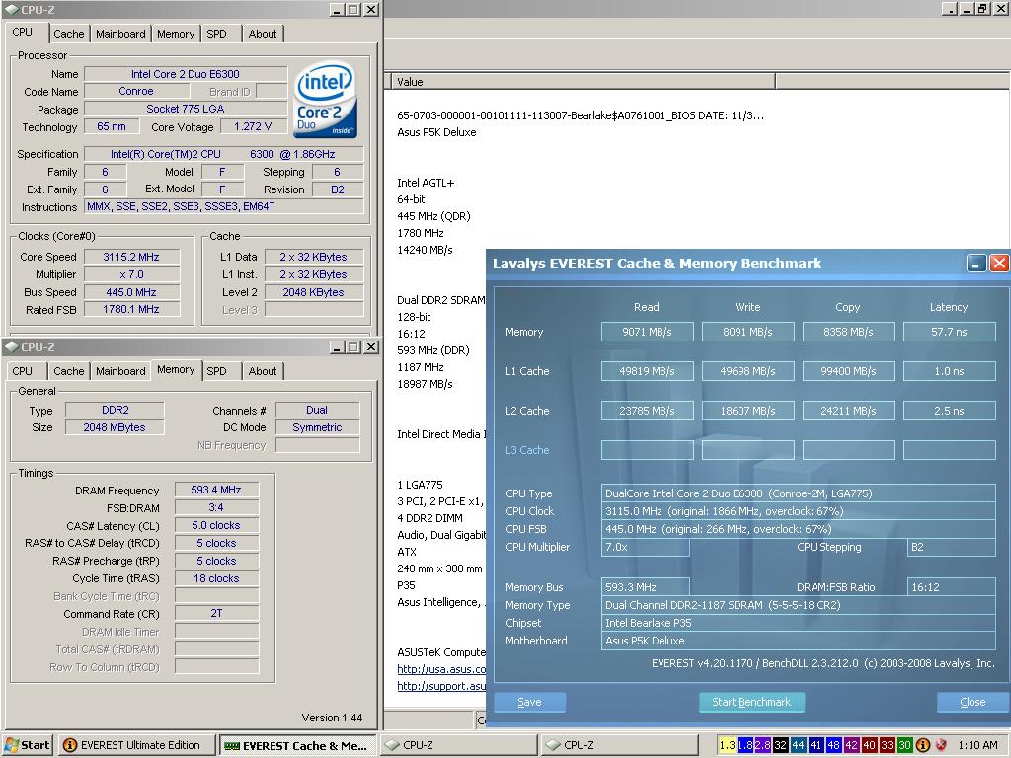The height and width of the screenshot is (758, 1011).
Task: Open the SPD tab in lower CPU-Z window
Action: pos(216,371)
